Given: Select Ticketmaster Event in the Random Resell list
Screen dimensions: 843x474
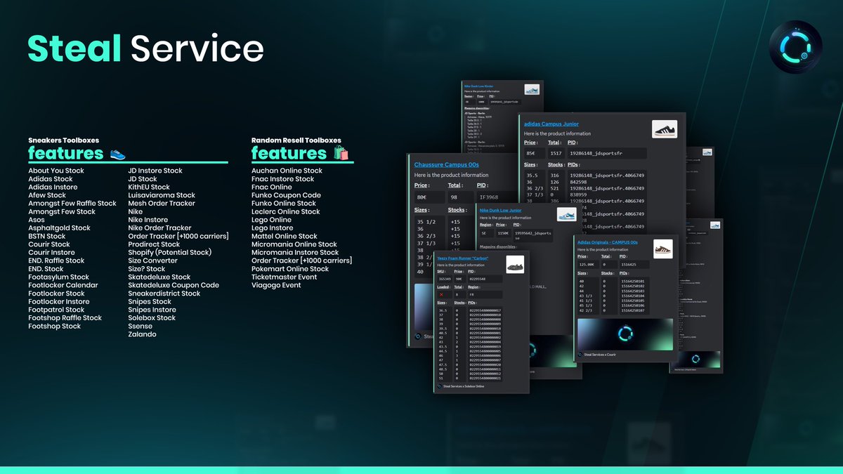Looking at the screenshot, I should coord(284,277).
